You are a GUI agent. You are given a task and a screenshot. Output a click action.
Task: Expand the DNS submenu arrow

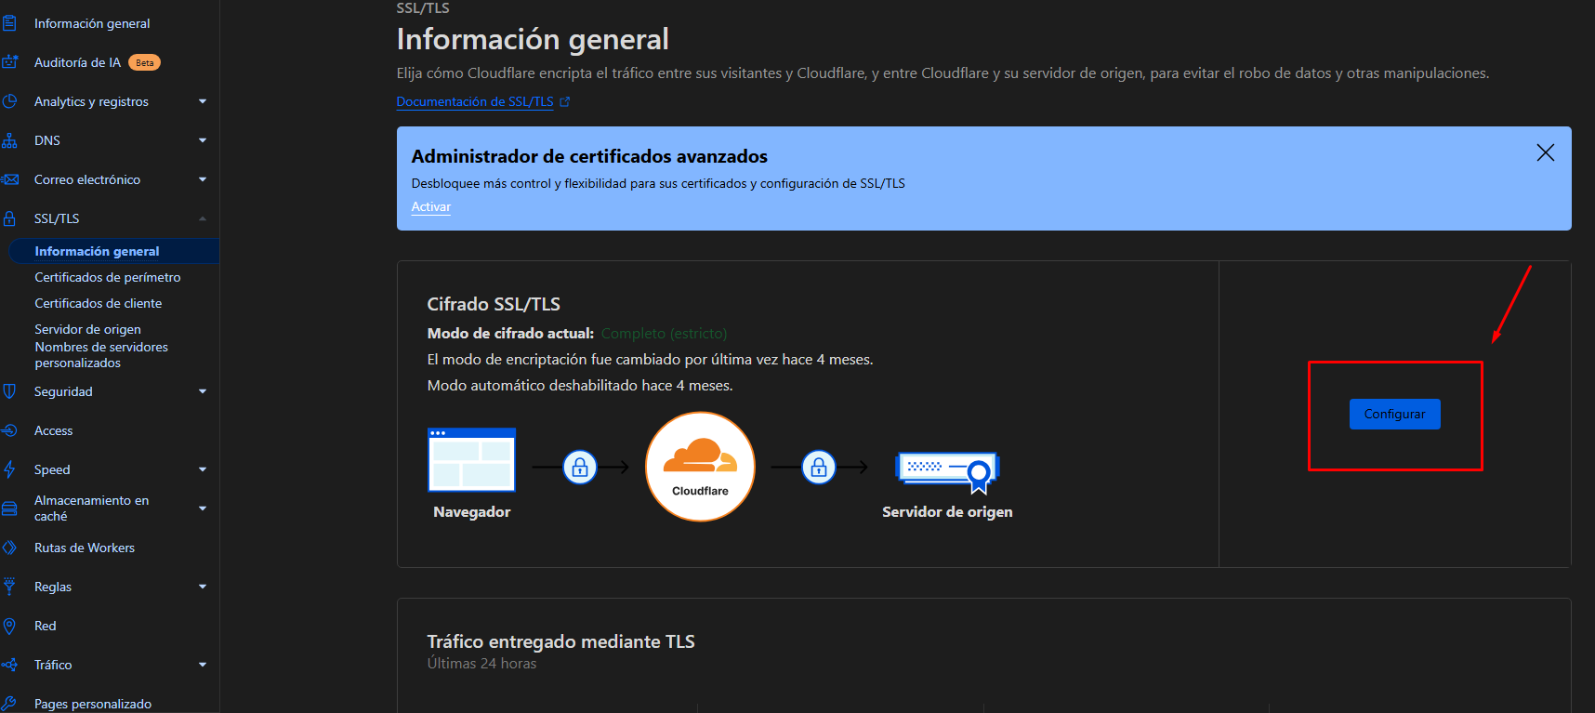203,140
